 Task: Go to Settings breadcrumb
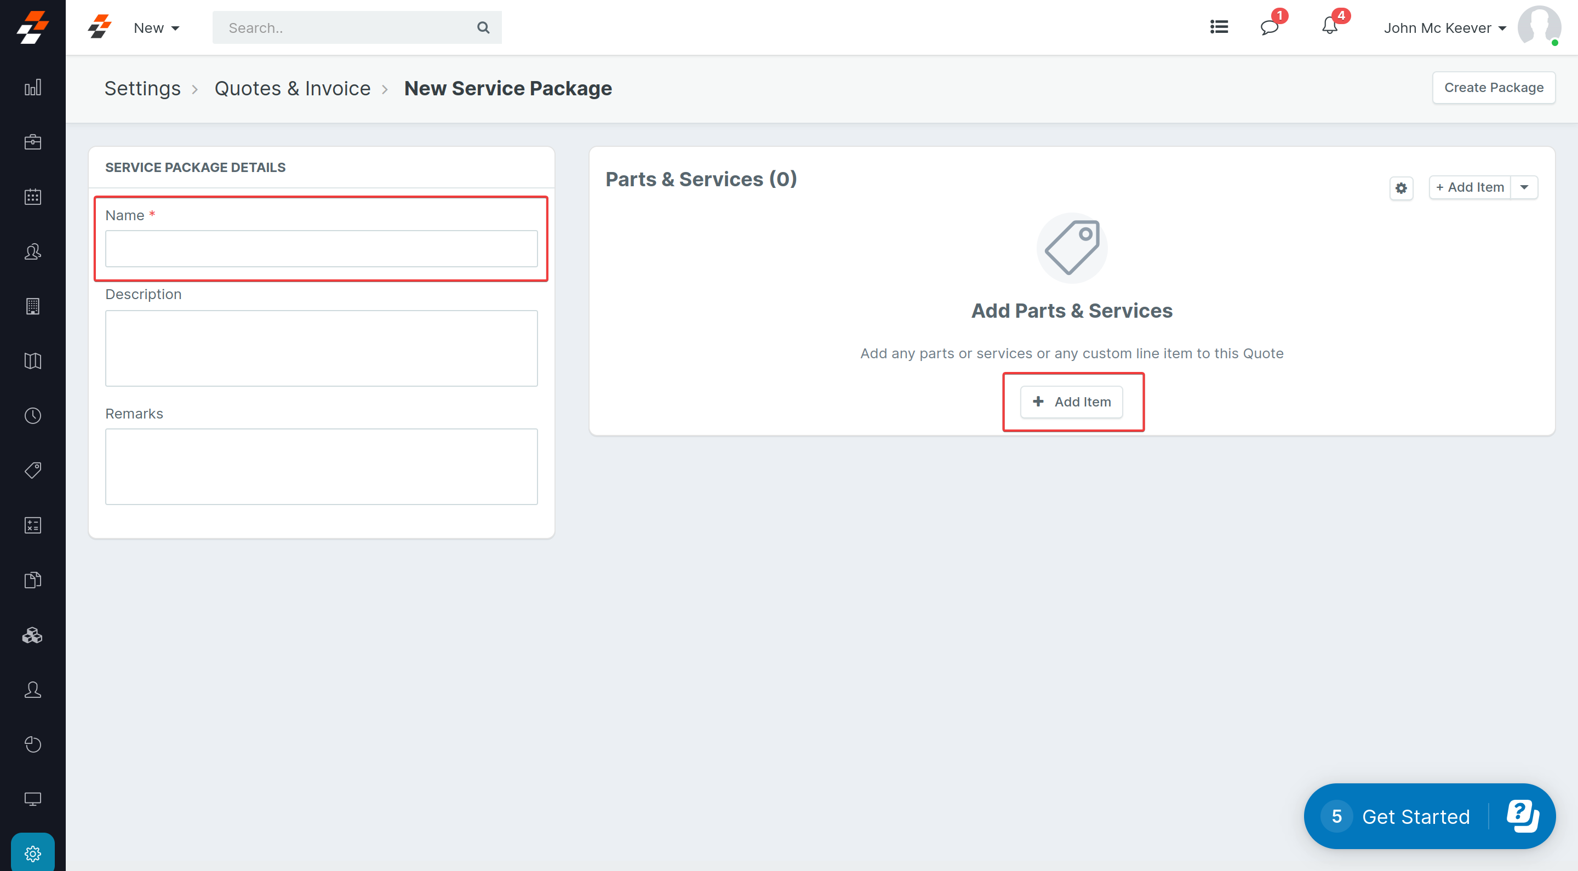[142, 89]
